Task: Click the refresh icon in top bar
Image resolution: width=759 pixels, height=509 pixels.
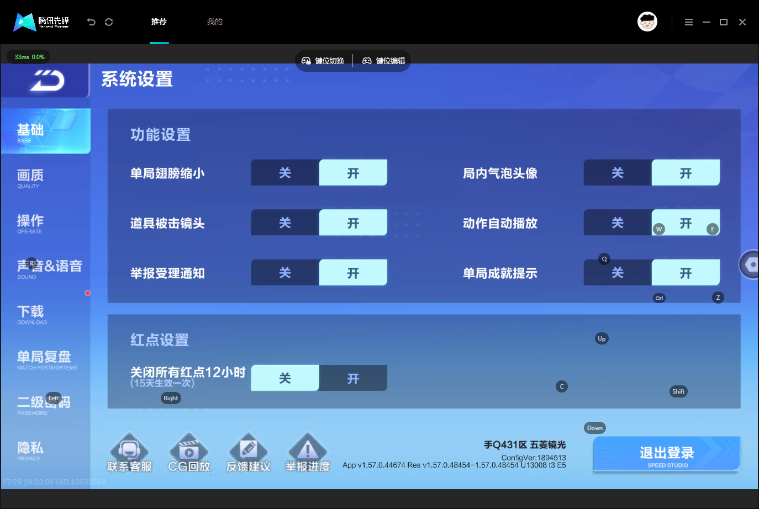Action: click(x=109, y=22)
